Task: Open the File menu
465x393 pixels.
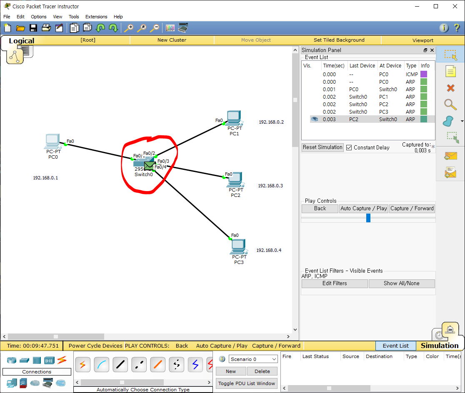Action: click(7, 17)
